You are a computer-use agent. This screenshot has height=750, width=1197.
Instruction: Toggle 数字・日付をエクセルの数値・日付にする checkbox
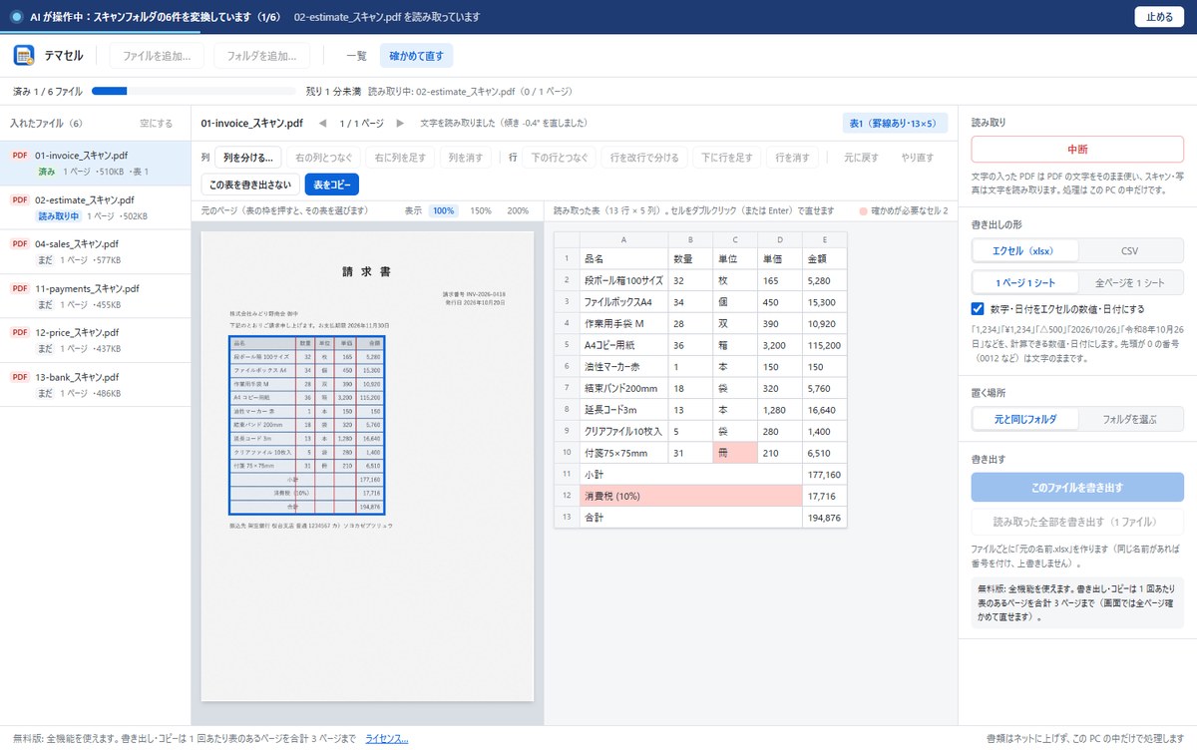[x=979, y=308]
